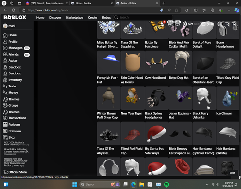Open the Black And Pink Cat Ear Muffs link
The image size is (241, 189).
pyautogui.click(x=179, y=44)
